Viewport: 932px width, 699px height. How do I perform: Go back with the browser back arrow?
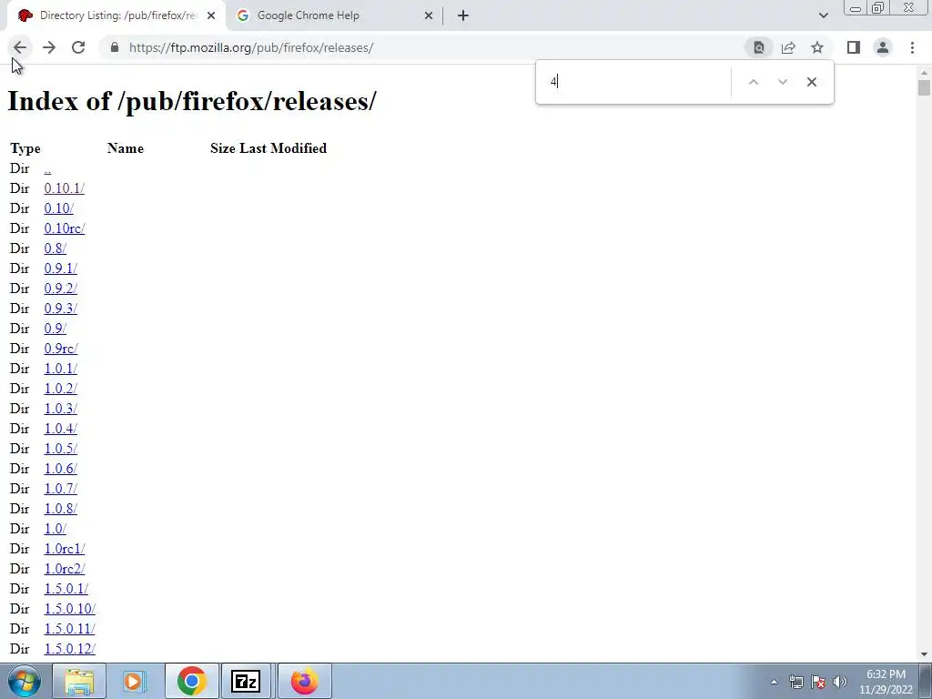[x=20, y=47]
